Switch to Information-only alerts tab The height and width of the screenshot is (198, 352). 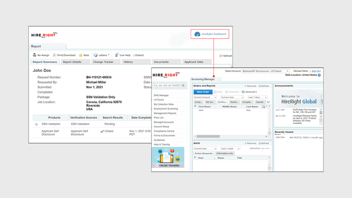[225, 153]
